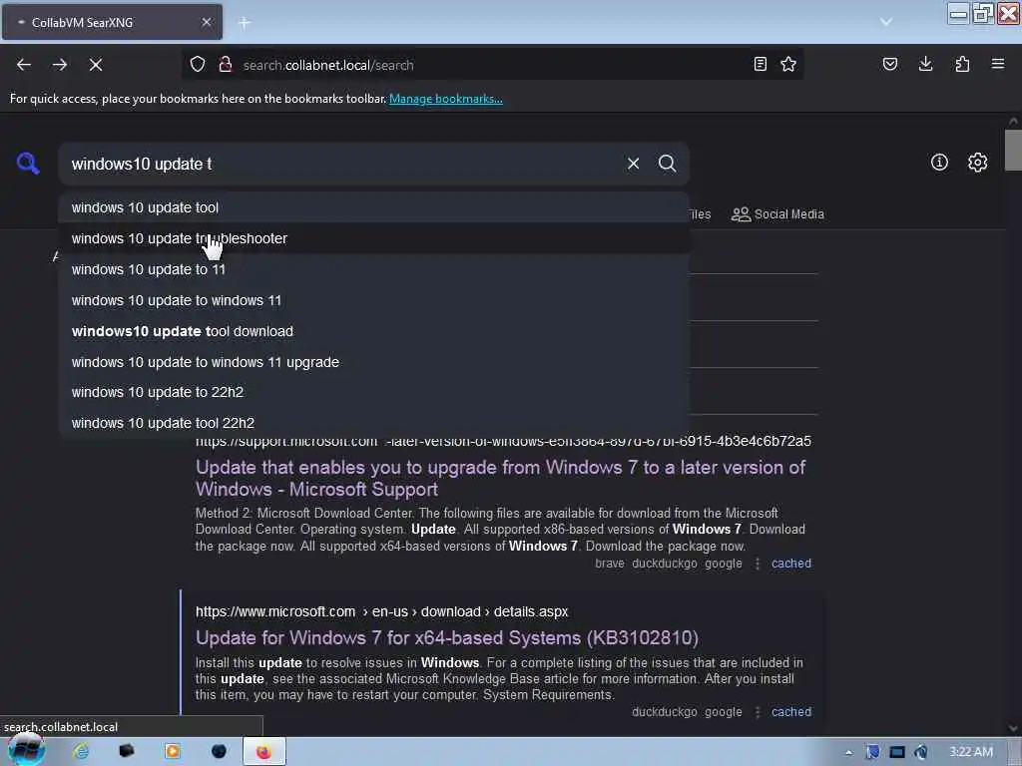Expand options dots for Microsoft Support result
Image resolution: width=1022 pixels, height=766 pixels.
pos(758,564)
